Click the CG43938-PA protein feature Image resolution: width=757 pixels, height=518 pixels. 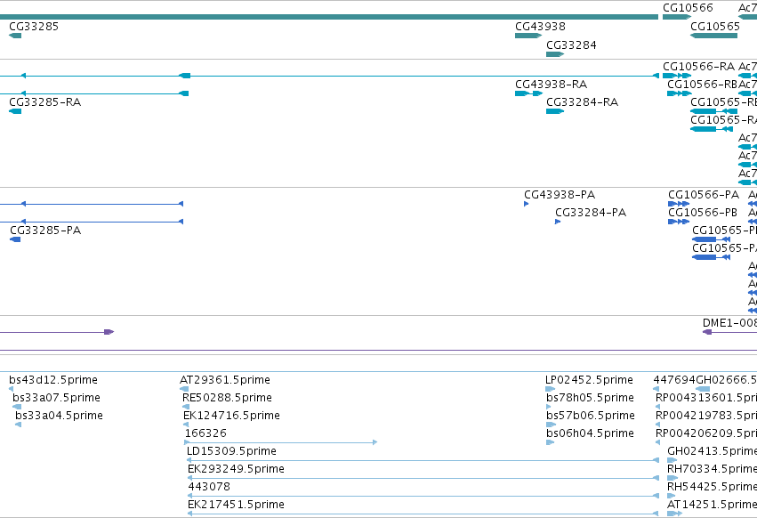(x=527, y=204)
